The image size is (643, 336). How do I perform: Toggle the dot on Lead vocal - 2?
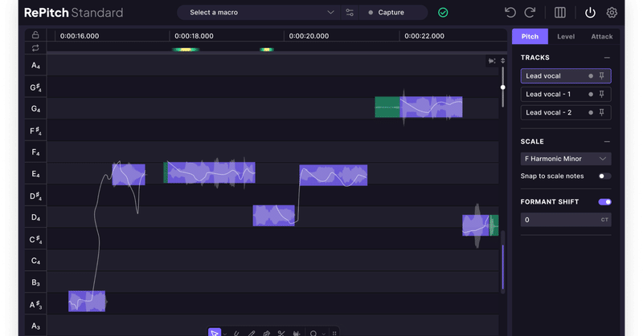click(x=591, y=112)
